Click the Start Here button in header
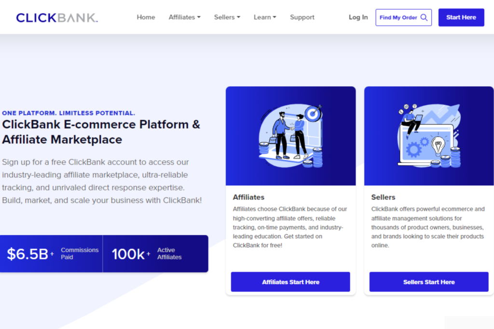 pos(461,17)
